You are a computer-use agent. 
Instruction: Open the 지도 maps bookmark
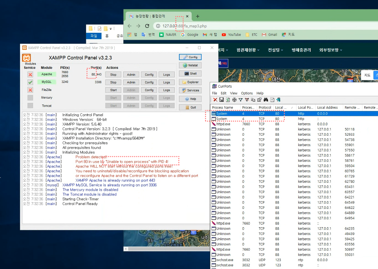[288, 34]
